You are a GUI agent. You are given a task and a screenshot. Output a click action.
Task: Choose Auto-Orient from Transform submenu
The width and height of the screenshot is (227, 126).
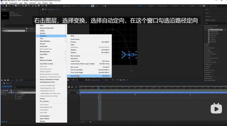point(89,76)
